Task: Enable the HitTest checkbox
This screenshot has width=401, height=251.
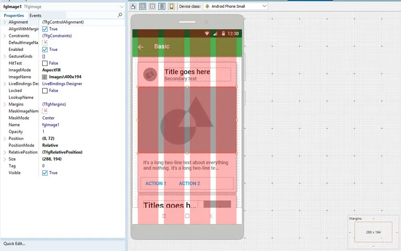Action: [x=45, y=63]
